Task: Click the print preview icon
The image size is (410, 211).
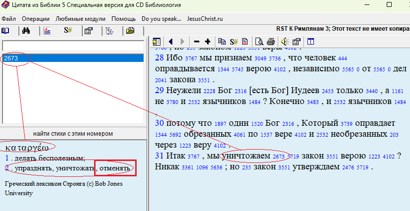Action: [259, 42]
